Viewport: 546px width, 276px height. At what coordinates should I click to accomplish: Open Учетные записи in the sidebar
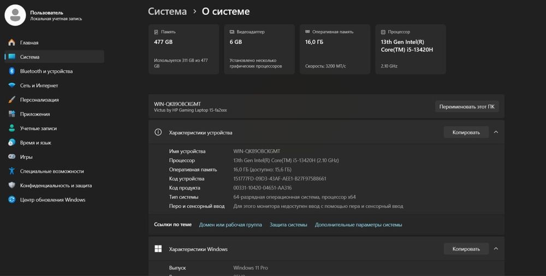point(54,128)
